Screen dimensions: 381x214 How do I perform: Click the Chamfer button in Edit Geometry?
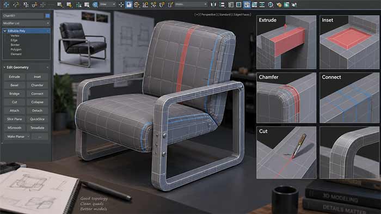click(x=37, y=85)
